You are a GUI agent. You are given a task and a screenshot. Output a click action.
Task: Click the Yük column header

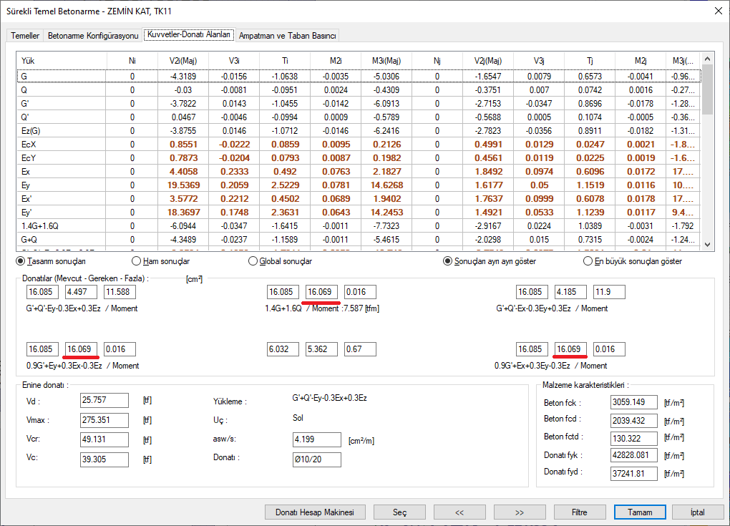(62, 61)
